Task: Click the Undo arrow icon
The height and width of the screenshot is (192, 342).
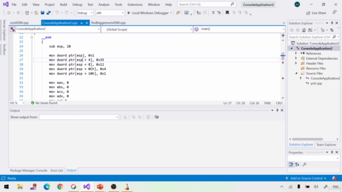Action: click(57, 13)
